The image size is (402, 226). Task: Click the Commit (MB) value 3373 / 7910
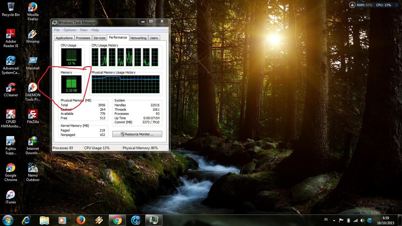pyautogui.click(x=151, y=122)
